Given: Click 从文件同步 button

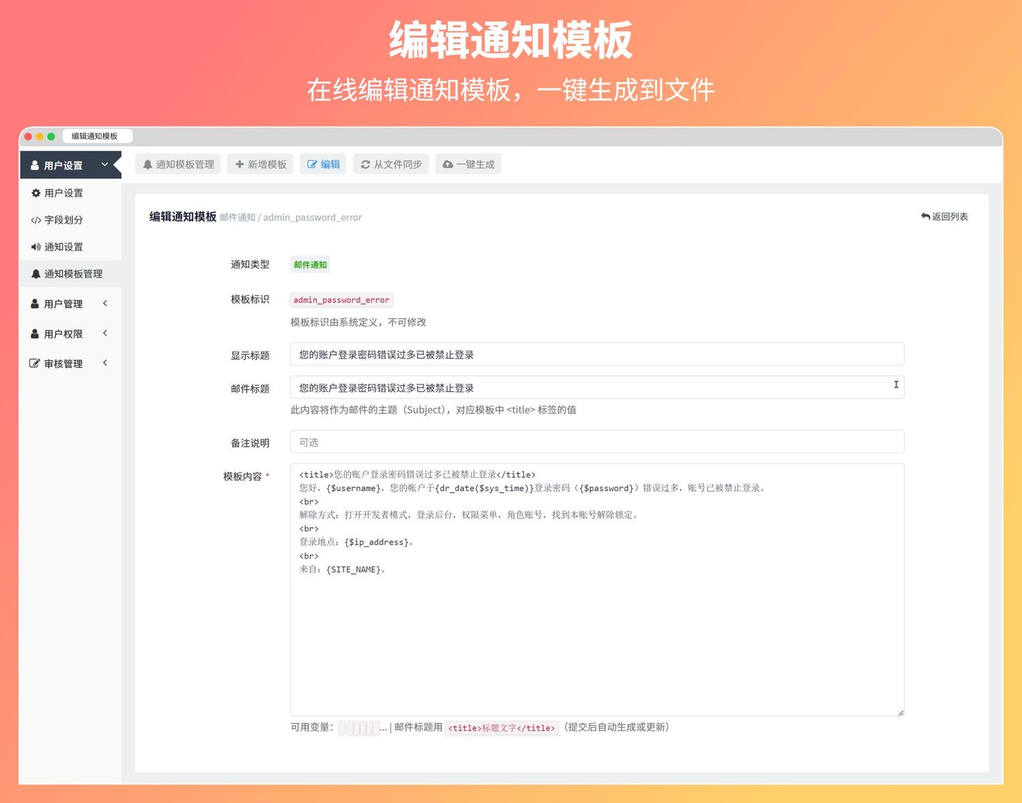Looking at the screenshot, I should 390,164.
